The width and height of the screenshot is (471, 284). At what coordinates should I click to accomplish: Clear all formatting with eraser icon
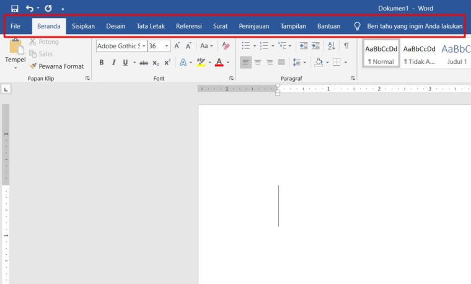click(226, 46)
